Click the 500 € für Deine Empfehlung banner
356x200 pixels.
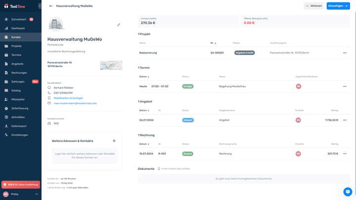(21, 185)
